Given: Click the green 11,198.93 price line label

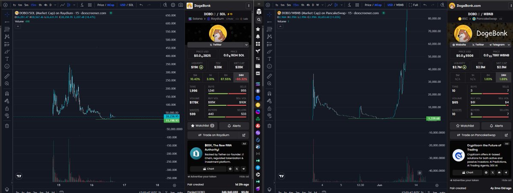Looking at the screenshot, I should (x=172, y=121).
